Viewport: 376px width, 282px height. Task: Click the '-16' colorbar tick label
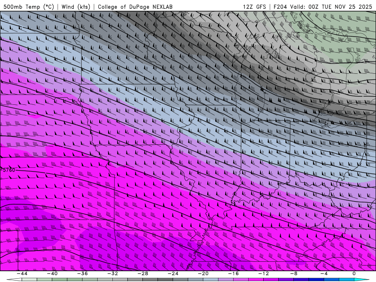pos(233,274)
